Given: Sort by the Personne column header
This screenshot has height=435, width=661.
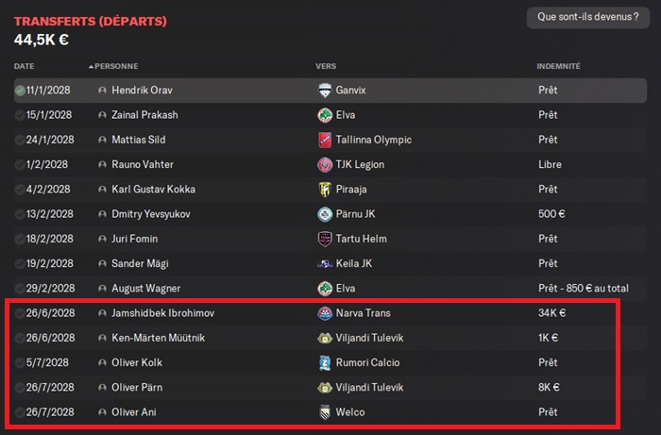Looking at the screenshot, I should point(115,67).
